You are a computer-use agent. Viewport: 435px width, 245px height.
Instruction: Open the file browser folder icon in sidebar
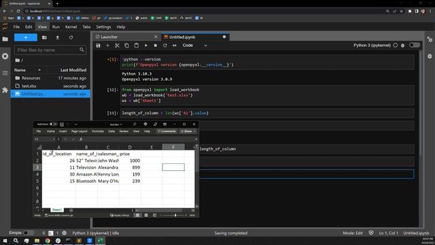point(5,39)
